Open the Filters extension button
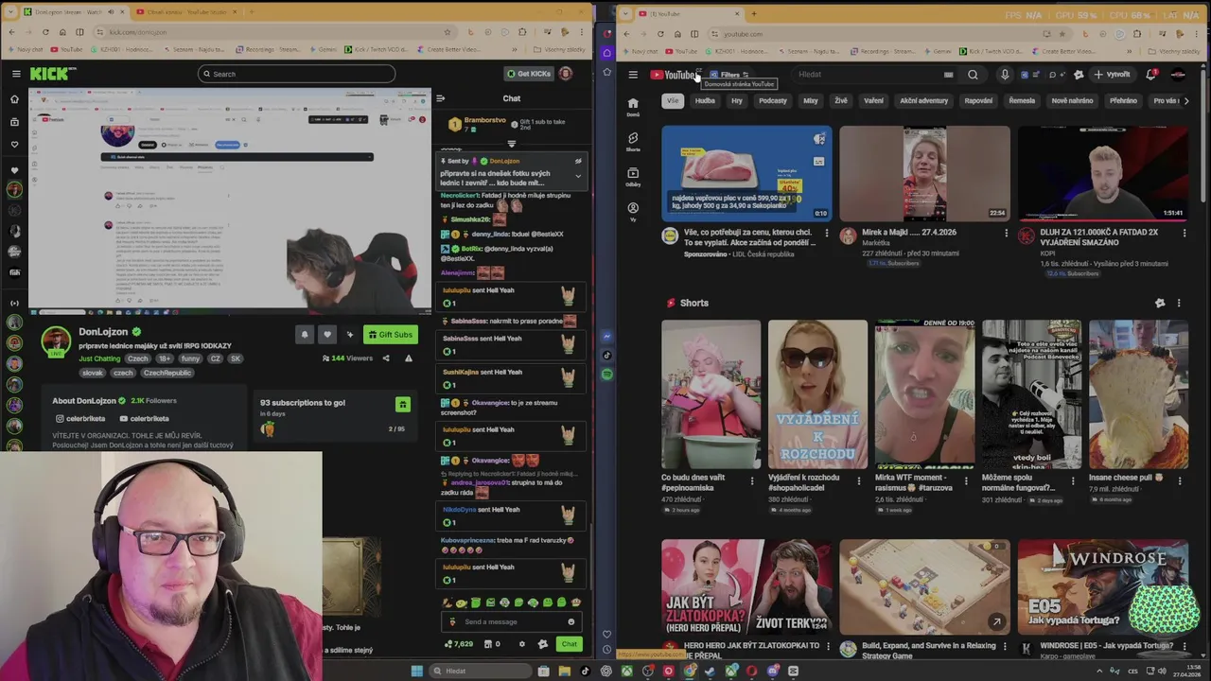The image size is (1211, 681). (728, 75)
